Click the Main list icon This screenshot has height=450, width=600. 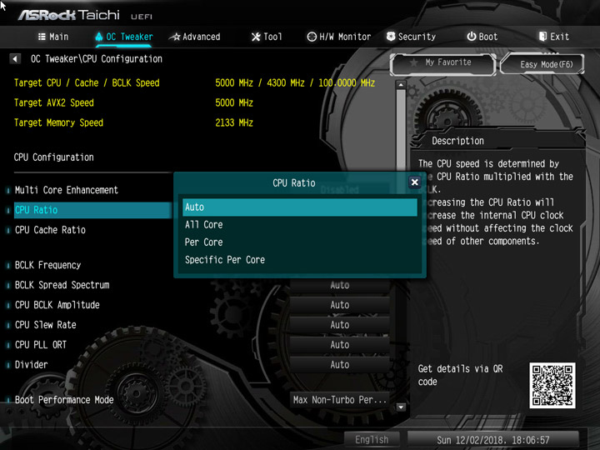(x=42, y=37)
